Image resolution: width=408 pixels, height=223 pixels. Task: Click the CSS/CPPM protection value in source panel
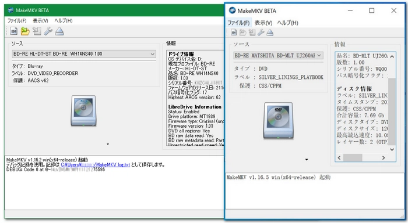click(270, 86)
